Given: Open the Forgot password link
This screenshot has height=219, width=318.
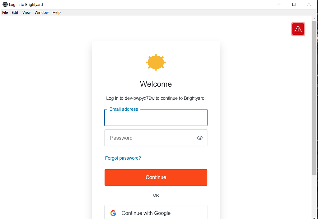Looking at the screenshot, I should [123, 158].
